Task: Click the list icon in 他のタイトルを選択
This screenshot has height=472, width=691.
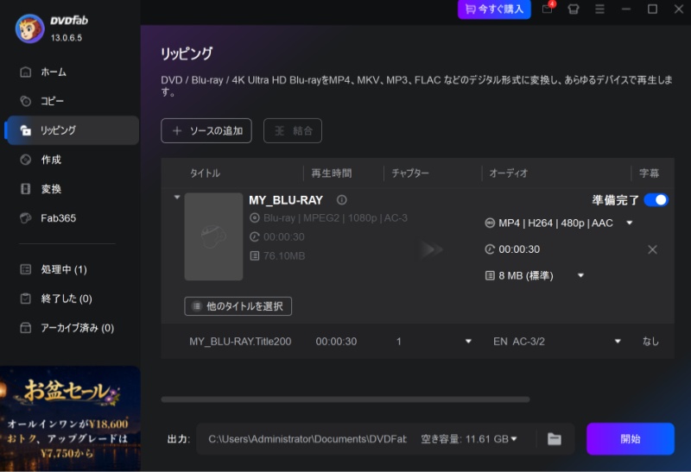Action: coord(197,306)
